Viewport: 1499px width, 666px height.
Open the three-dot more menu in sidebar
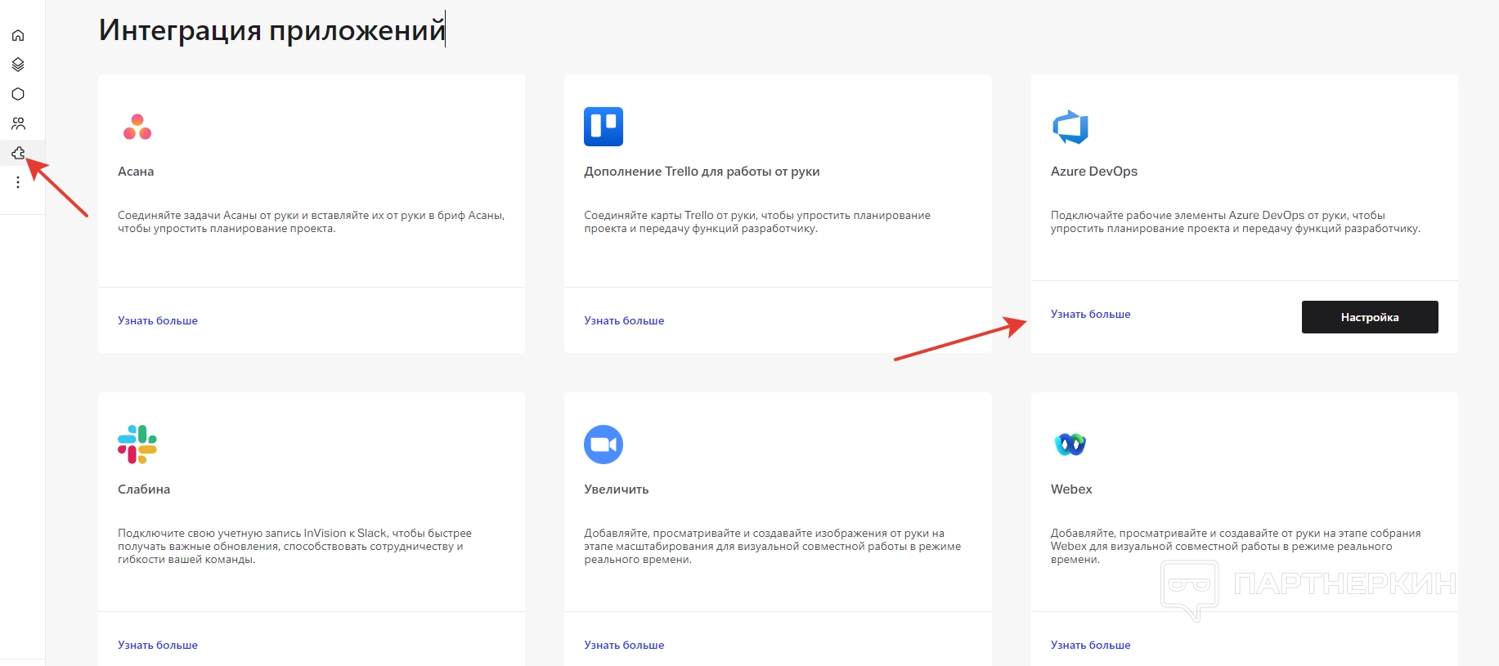18,182
